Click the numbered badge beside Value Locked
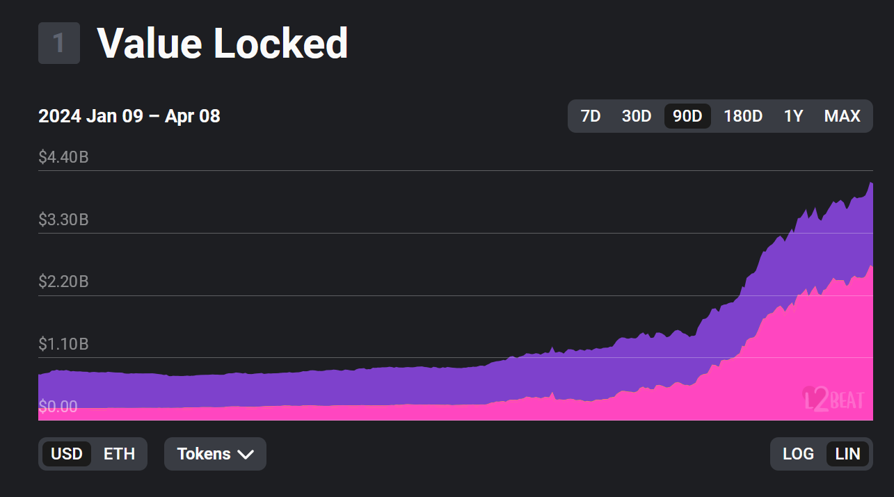Image resolution: width=894 pixels, height=497 pixels. 58,43
